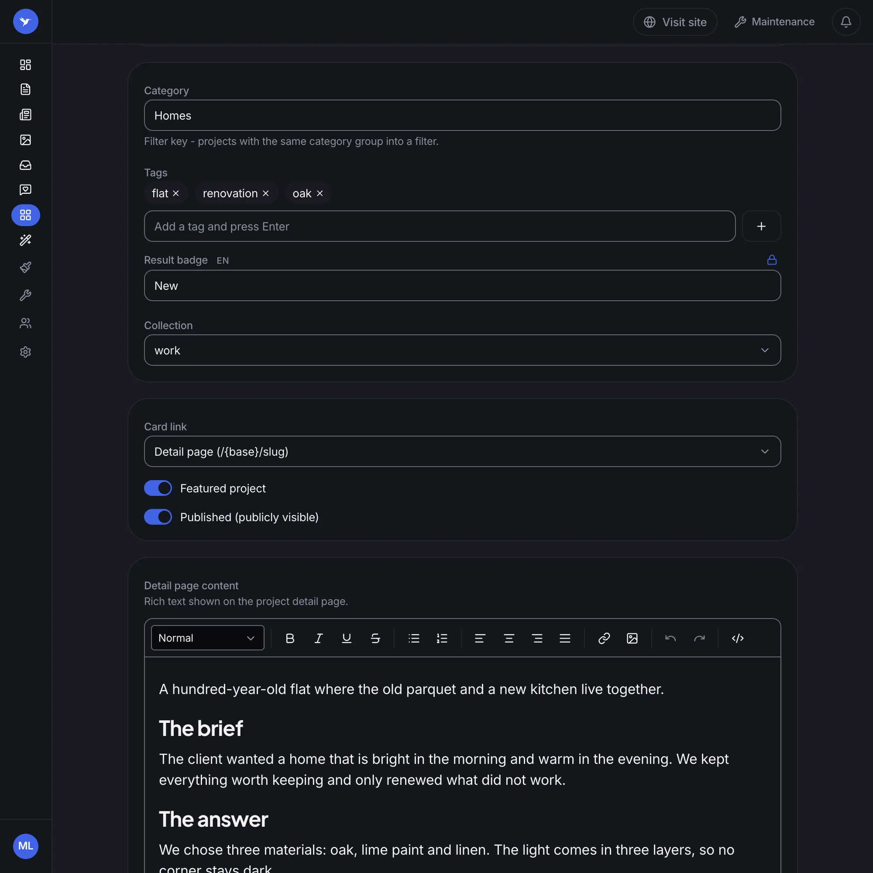This screenshot has height=873, width=873.
Task: Apply strikethrough formatting in editor
Action: pyautogui.click(x=375, y=638)
